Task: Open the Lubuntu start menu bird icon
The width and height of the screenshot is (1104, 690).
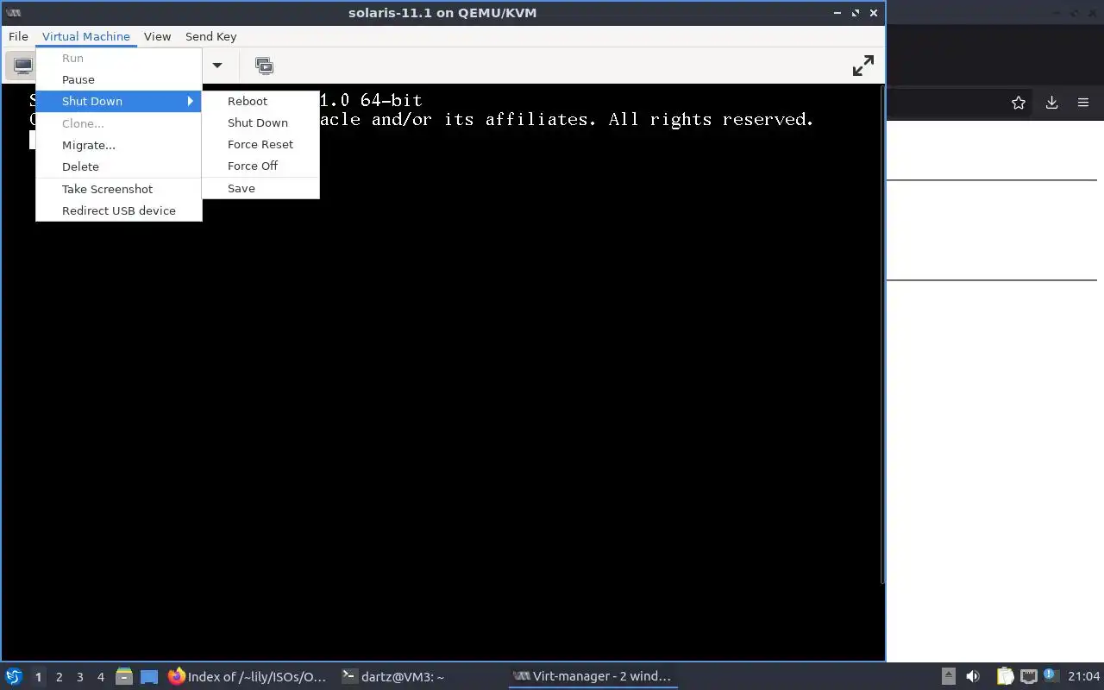Action: (x=14, y=676)
